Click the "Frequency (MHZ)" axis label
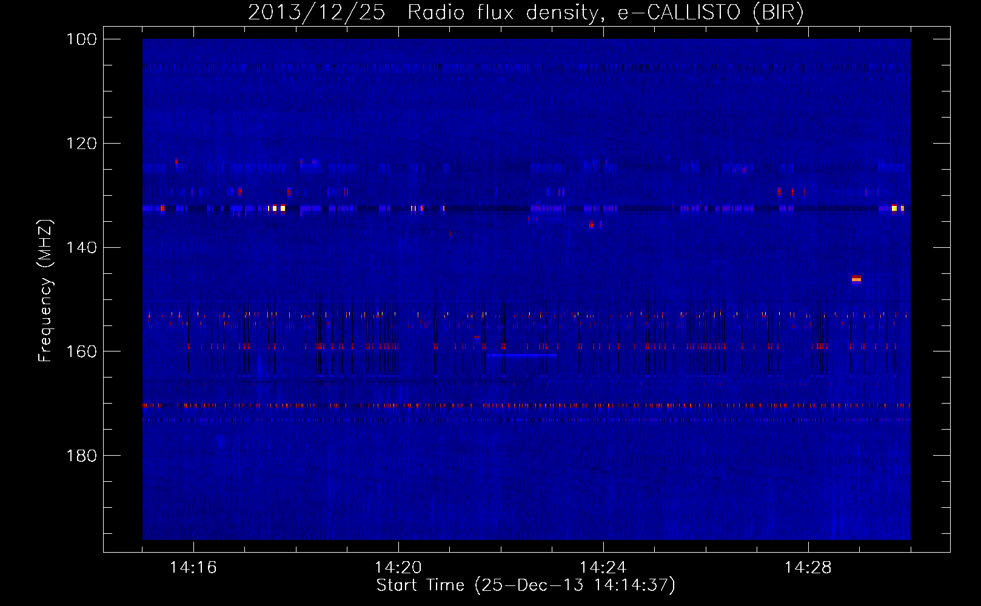Screen dimensions: 981x606 point(46,291)
